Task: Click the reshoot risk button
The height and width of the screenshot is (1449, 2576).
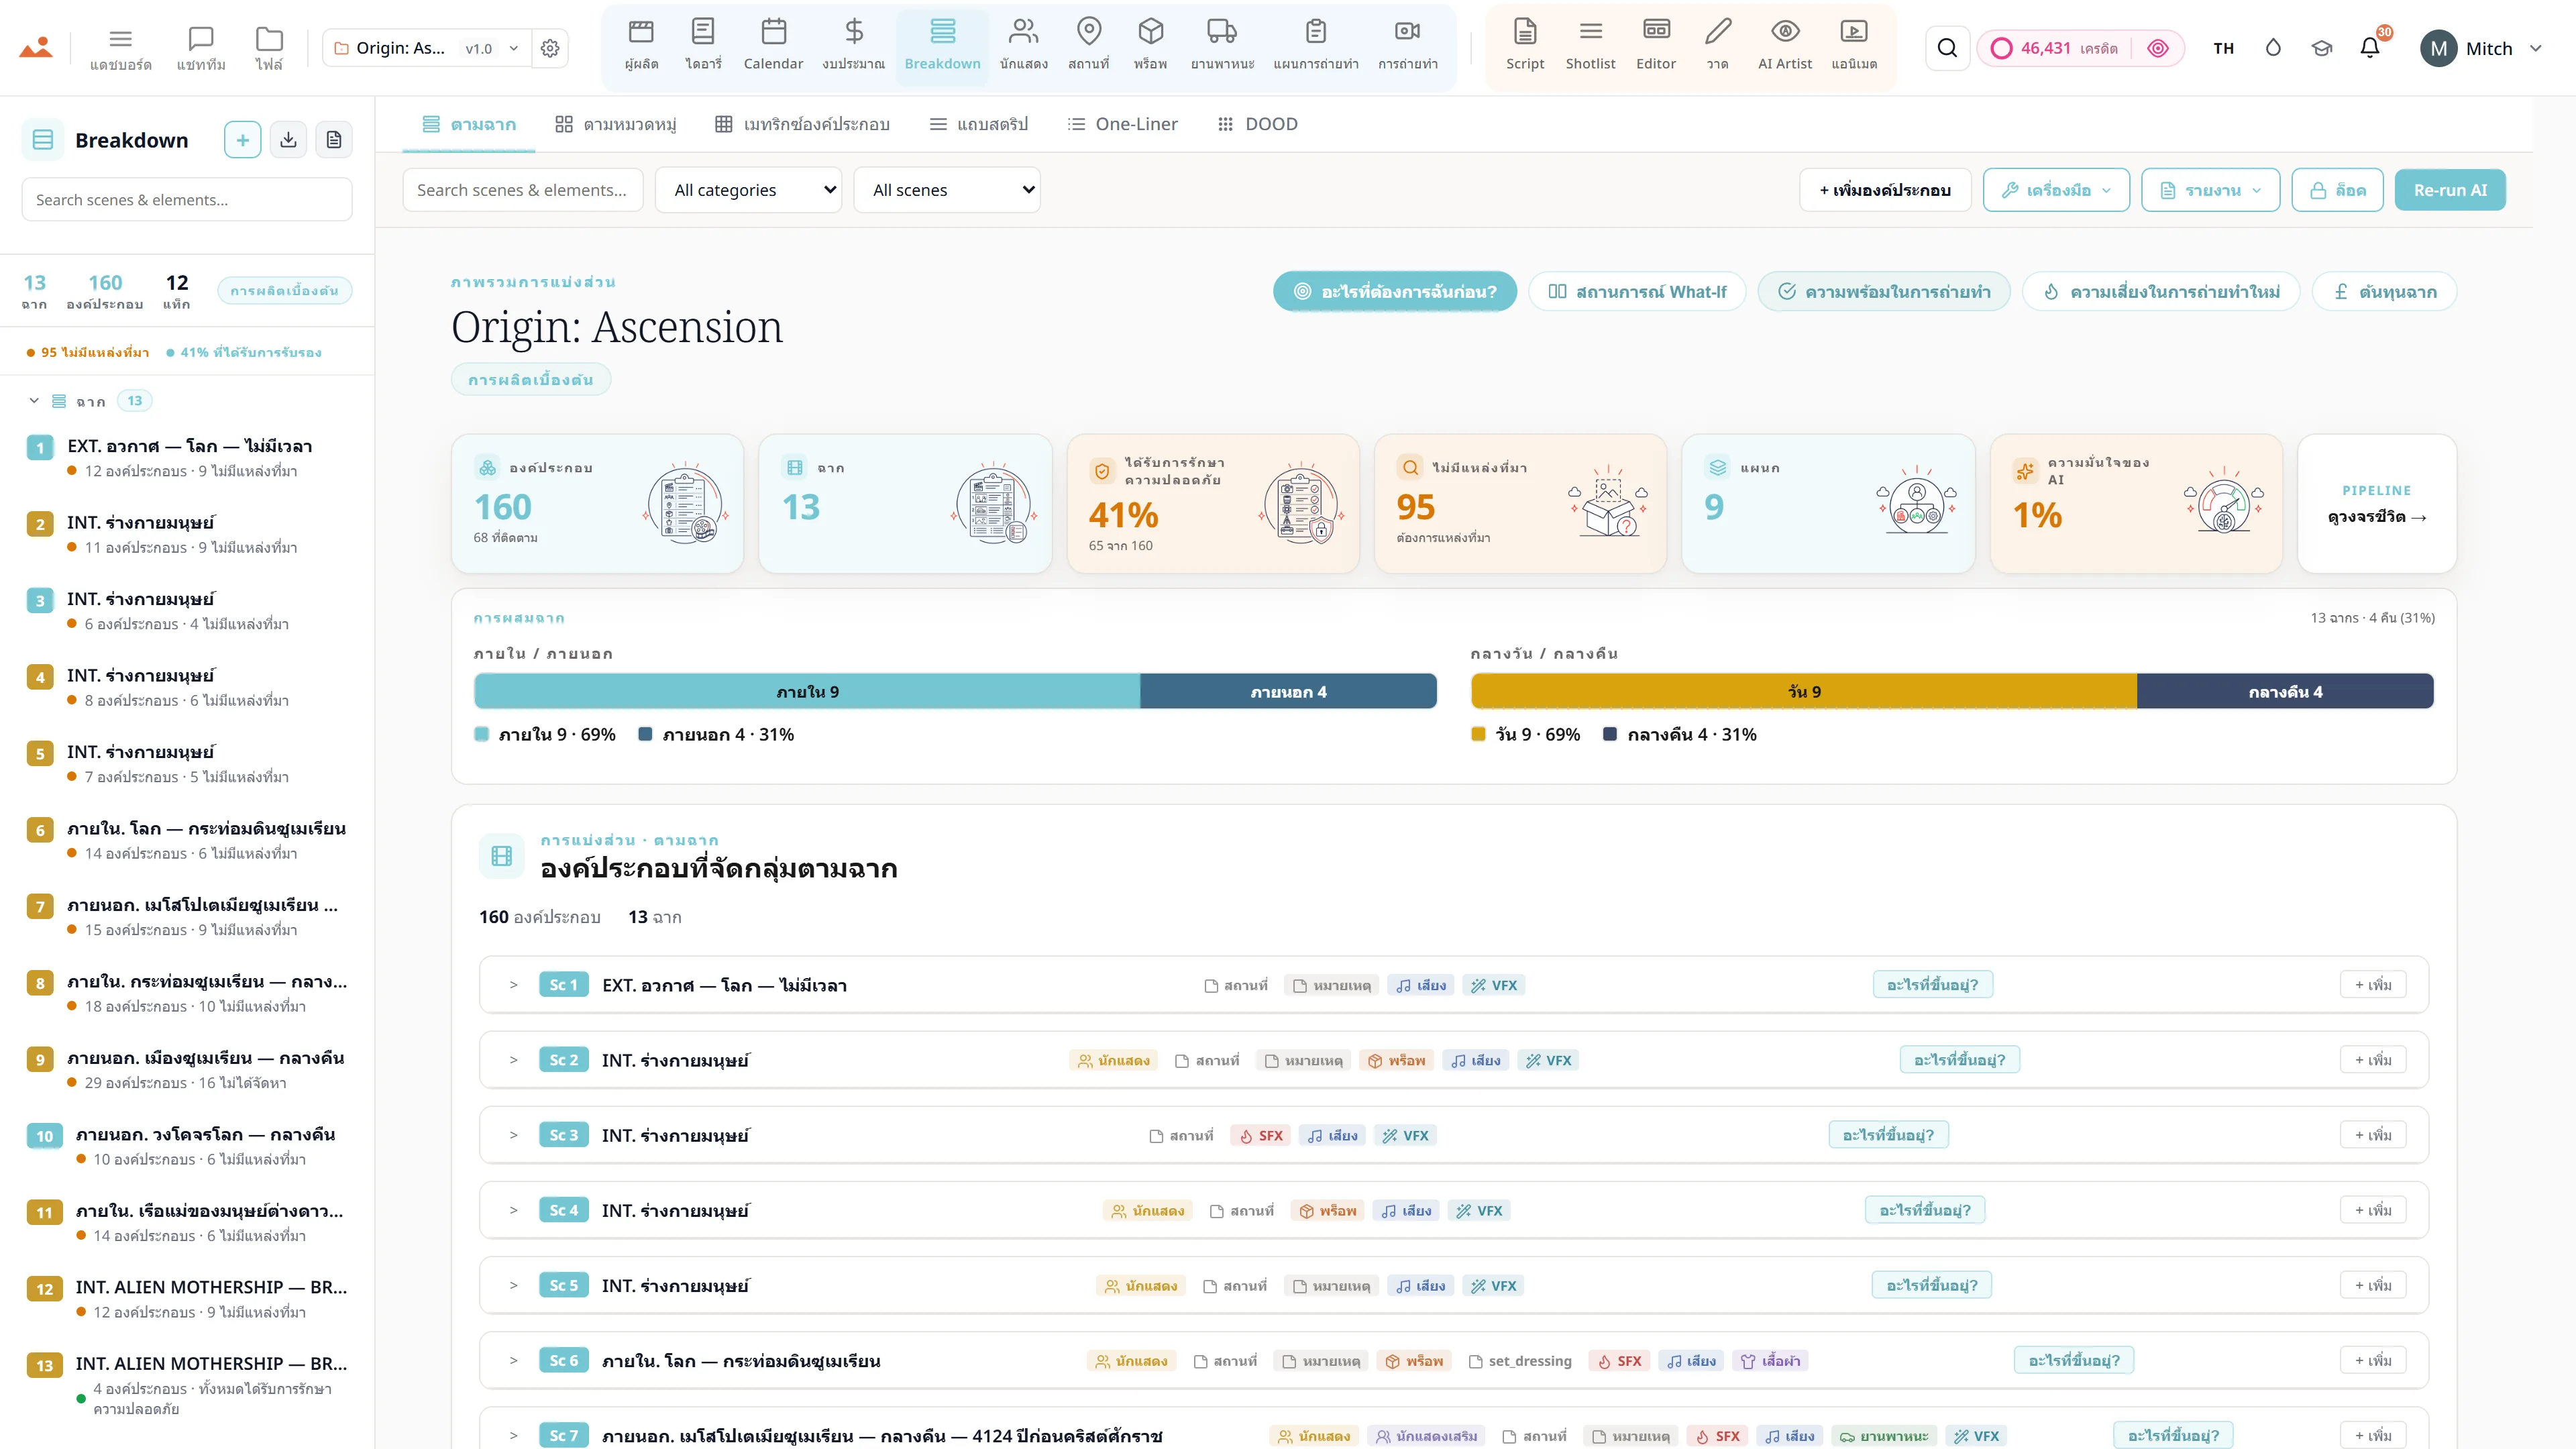Action: click(x=2161, y=292)
